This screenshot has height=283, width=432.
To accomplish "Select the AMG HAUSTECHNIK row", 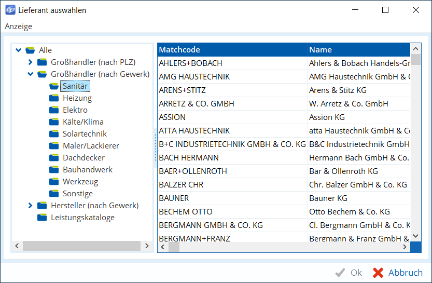I will (x=232, y=77).
